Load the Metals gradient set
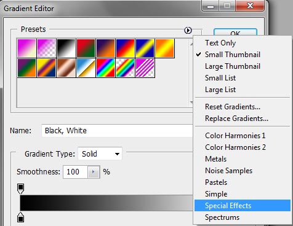The height and width of the screenshot is (226, 293). (x=243, y=159)
